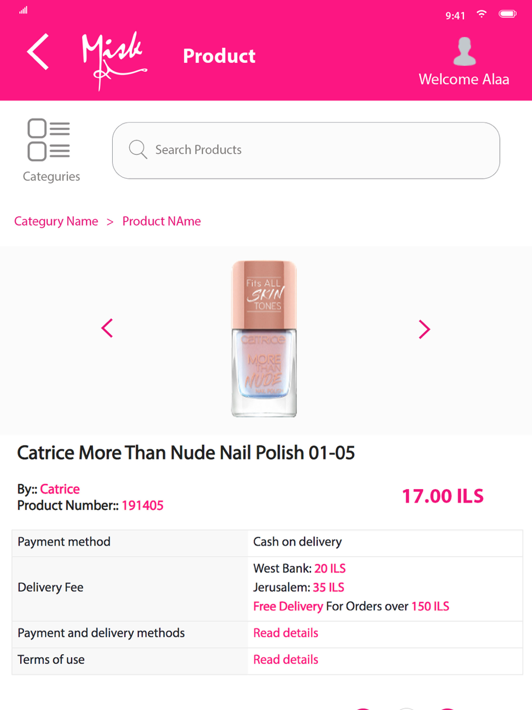Image resolution: width=532 pixels, height=710 pixels.
Task: Open the Catrice brand link
Action: 60,489
